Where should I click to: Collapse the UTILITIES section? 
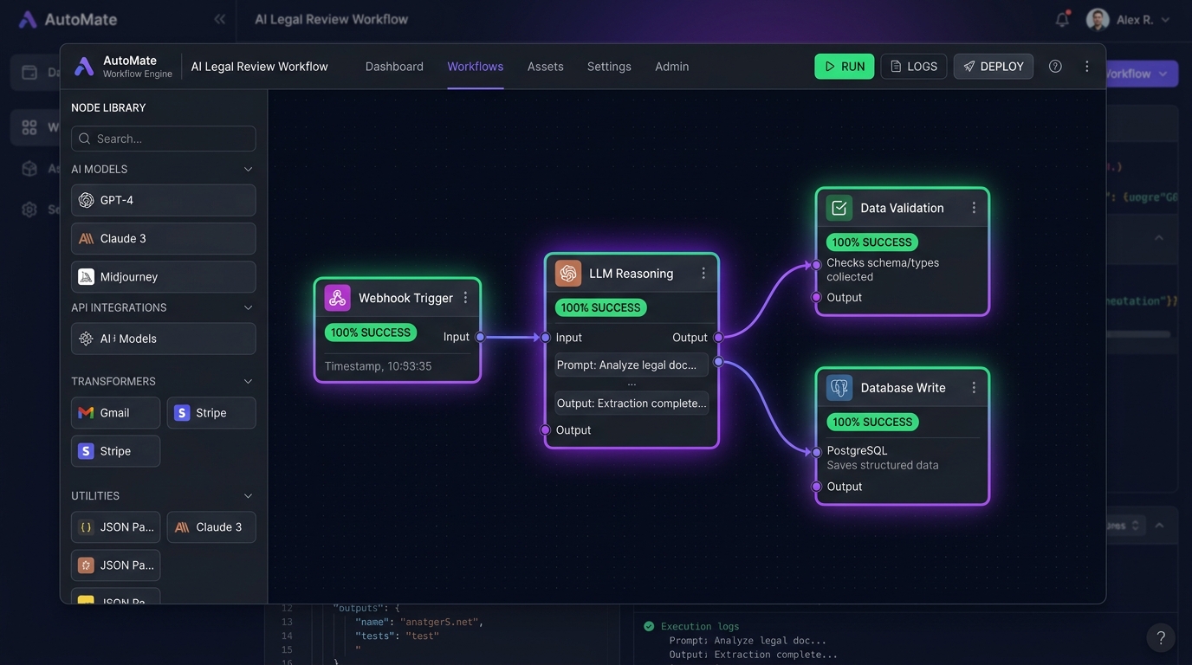248,496
